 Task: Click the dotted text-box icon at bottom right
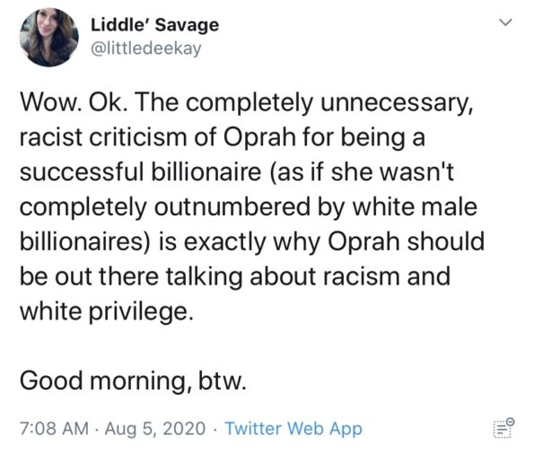(x=503, y=429)
